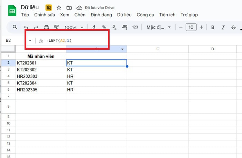Toggle italic formatting
The width and height of the screenshot is (242, 158).
click(223, 27)
